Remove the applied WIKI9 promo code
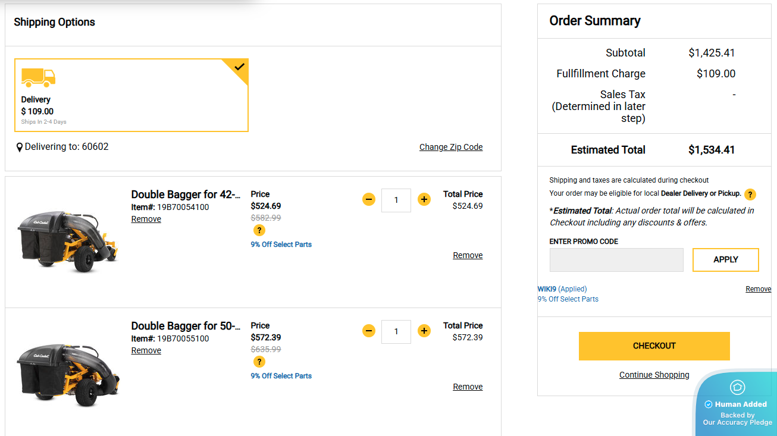This screenshot has width=777, height=436. click(758, 289)
